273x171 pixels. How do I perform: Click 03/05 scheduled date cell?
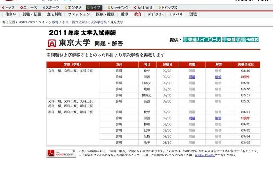pyautogui.click(x=246, y=142)
